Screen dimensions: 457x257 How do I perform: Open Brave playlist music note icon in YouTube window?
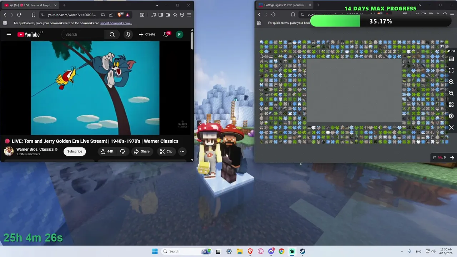coord(154,15)
